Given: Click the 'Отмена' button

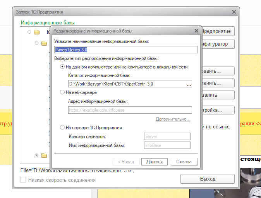Looking at the screenshot, I should tap(184, 162).
